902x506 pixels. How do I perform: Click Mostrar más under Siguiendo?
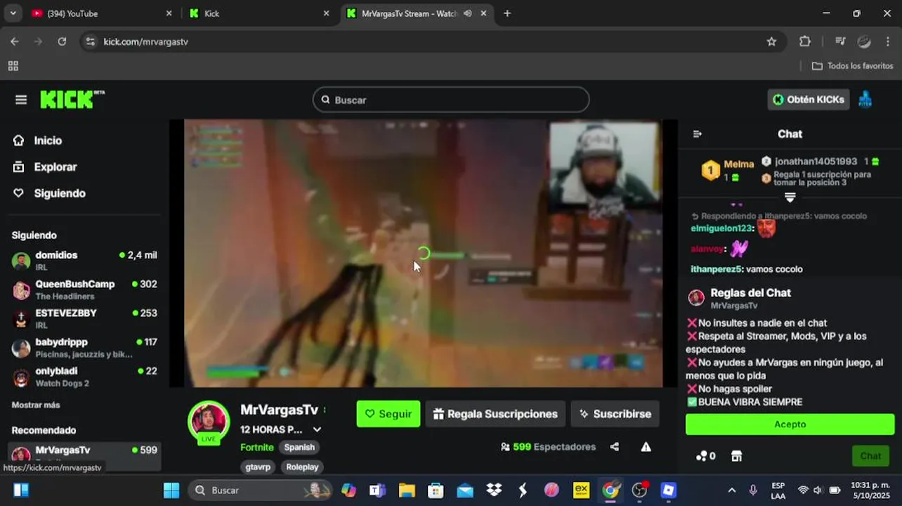pyautogui.click(x=36, y=405)
